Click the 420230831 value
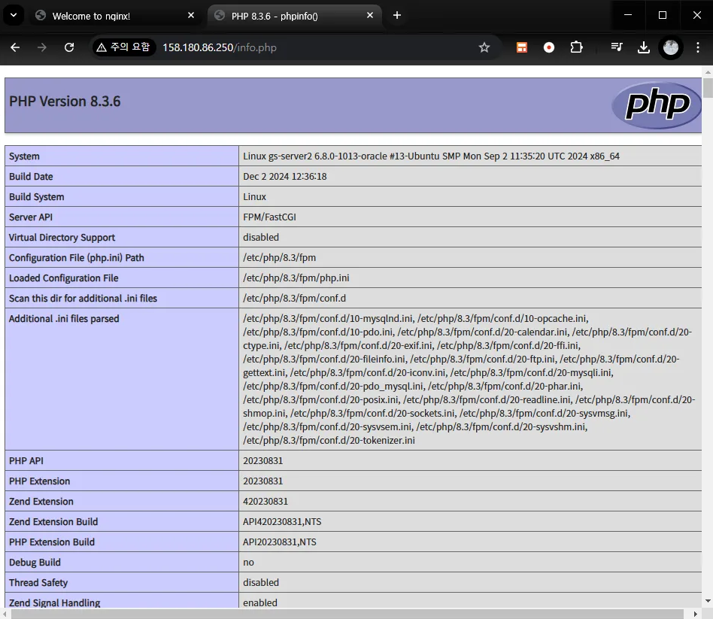 point(265,502)
